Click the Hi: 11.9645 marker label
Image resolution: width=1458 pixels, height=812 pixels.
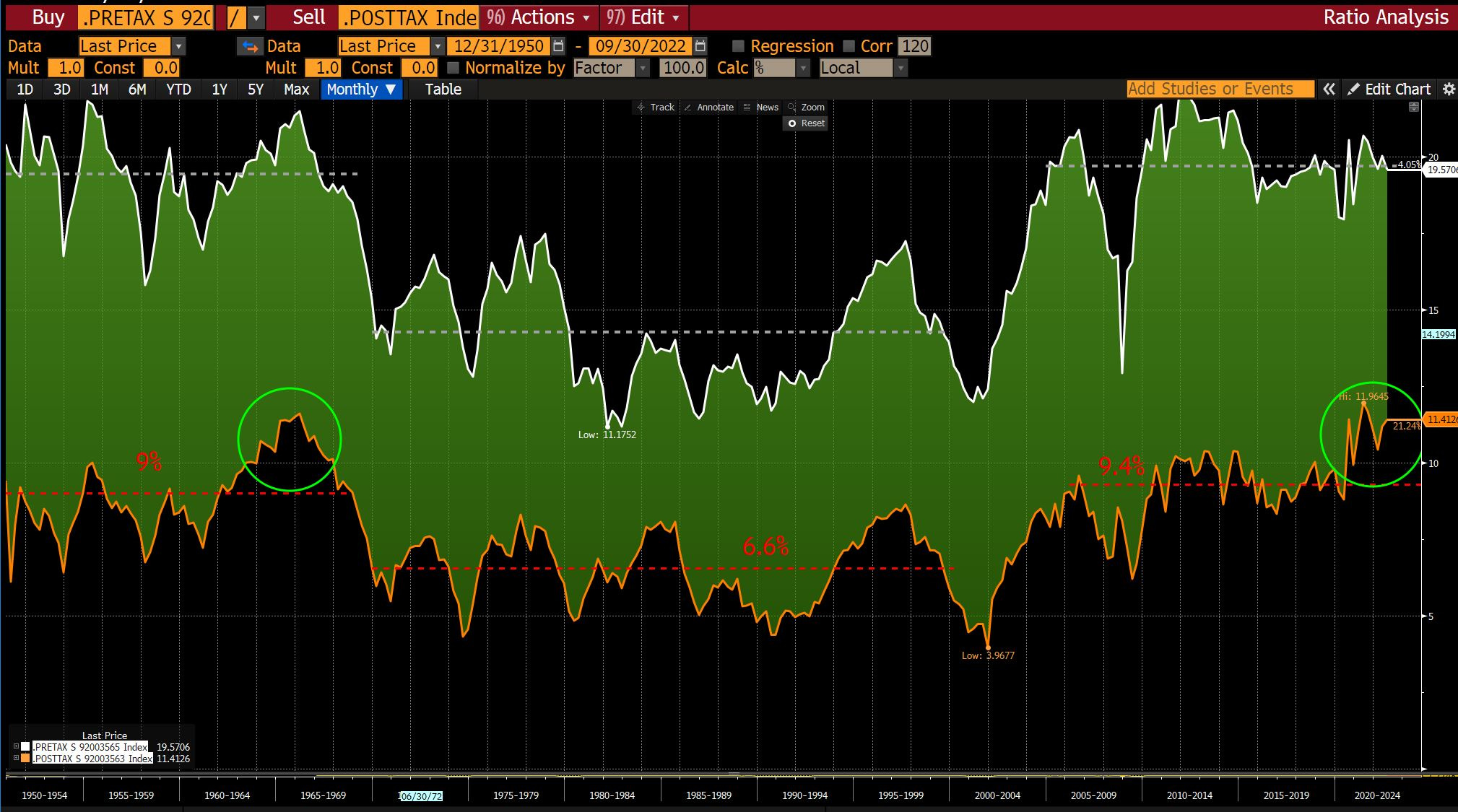(1363, 396)
